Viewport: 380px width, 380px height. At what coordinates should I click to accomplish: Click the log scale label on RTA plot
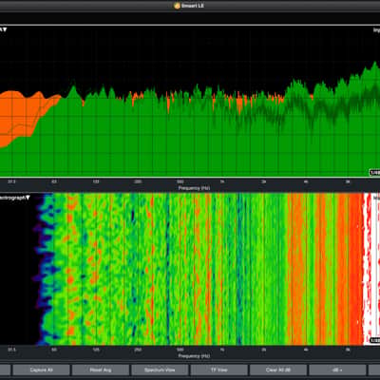click(376, 30)
